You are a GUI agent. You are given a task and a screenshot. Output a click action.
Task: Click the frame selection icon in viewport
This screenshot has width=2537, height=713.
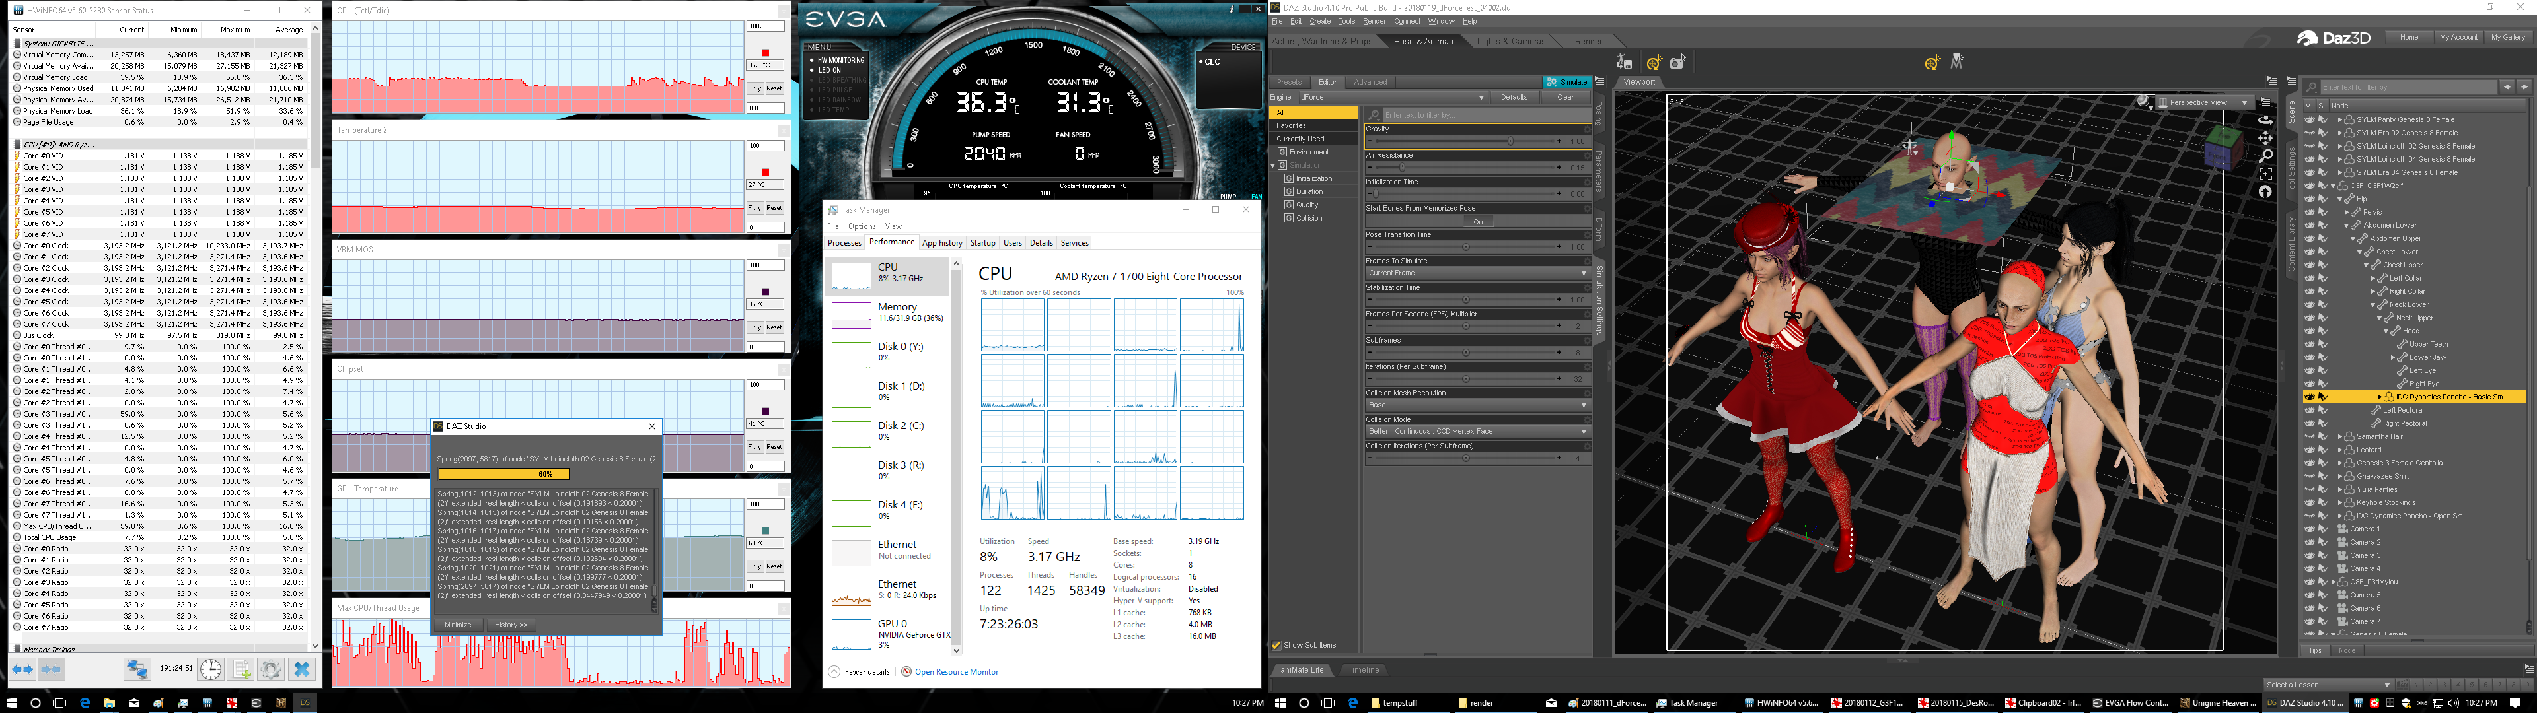point(2265,174)
